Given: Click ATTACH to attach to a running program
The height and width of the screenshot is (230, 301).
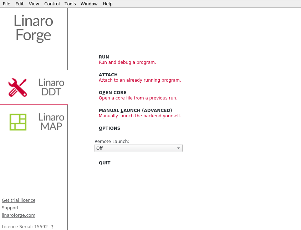Looking at the screenshot, I should click(108, 75).
